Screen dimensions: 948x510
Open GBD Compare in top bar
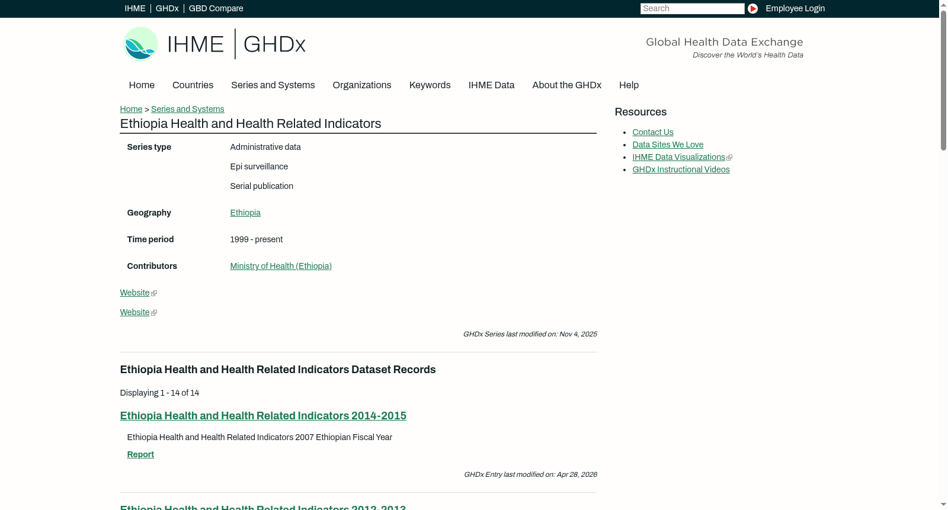pos(216,8)
